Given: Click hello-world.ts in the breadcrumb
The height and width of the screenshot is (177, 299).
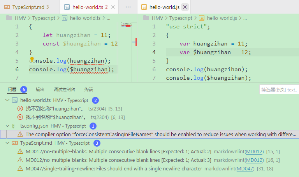Looking at the screenshot, I should pyautogui.click(x=85, y=18).
